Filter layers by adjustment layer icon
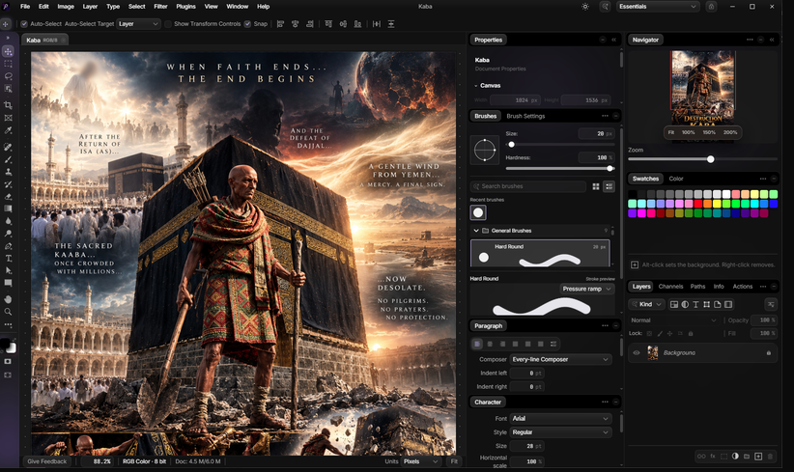 point(685,305)
